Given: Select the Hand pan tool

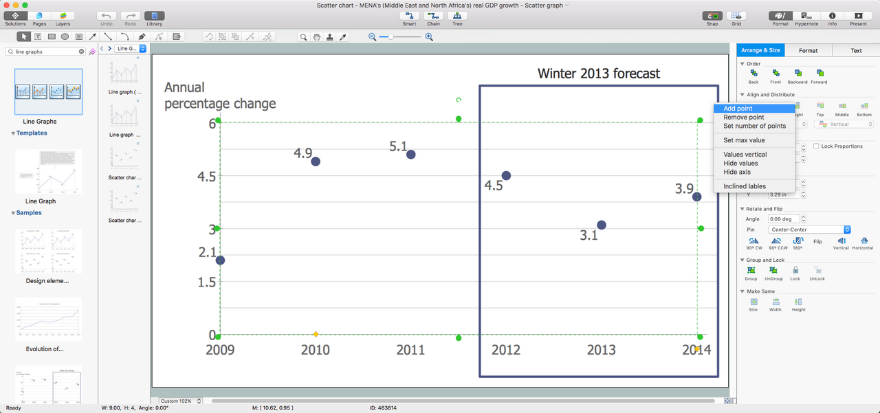Looking at the screenshot, I should coord(316,37).
